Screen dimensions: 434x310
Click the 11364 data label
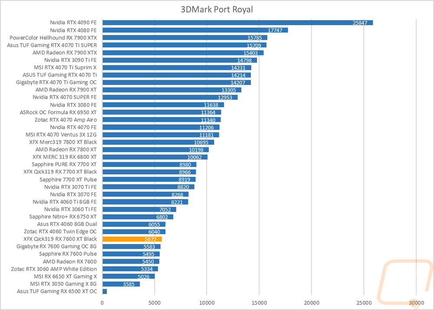208,113
